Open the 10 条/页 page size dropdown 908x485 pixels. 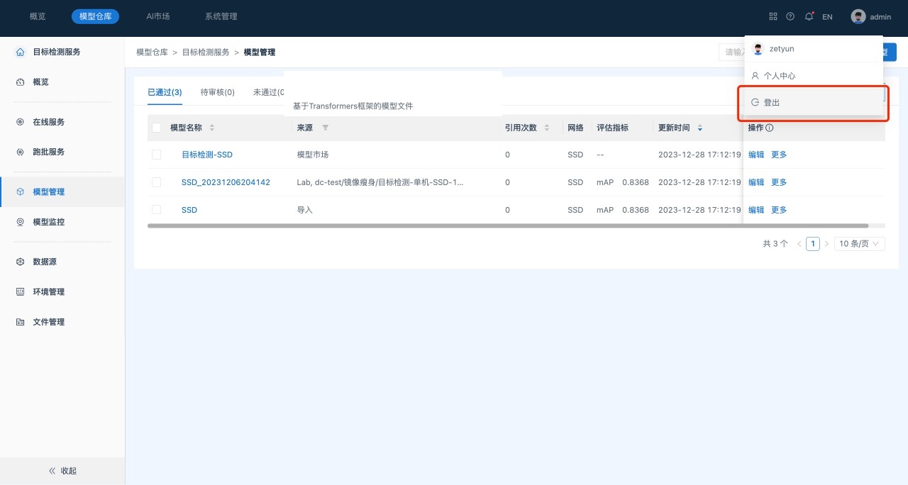pyautogui.click(x=859, y=243)
